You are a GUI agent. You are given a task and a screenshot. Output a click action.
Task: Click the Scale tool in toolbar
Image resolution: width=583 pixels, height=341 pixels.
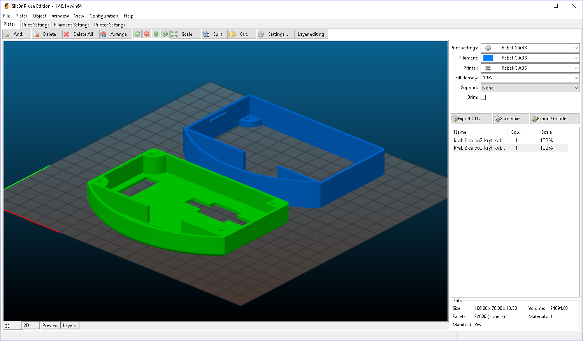[186, 34]
